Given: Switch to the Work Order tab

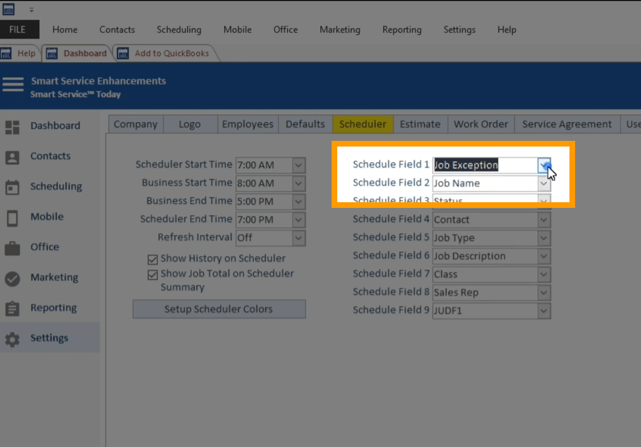Looking at the screenshot, I should tap(481, 124).
